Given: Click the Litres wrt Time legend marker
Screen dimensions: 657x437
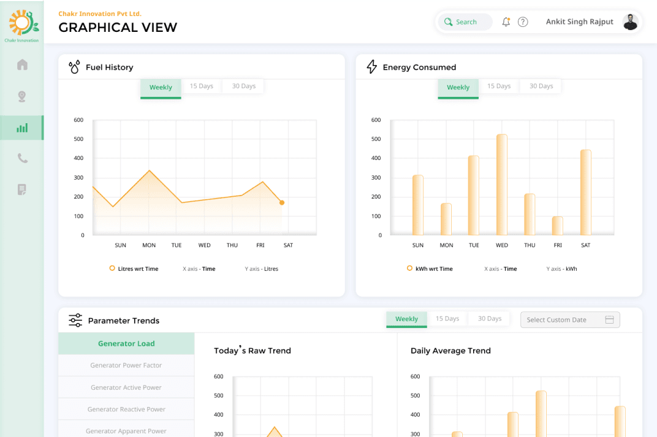Looking at the screenshot, I should (112, 268).
